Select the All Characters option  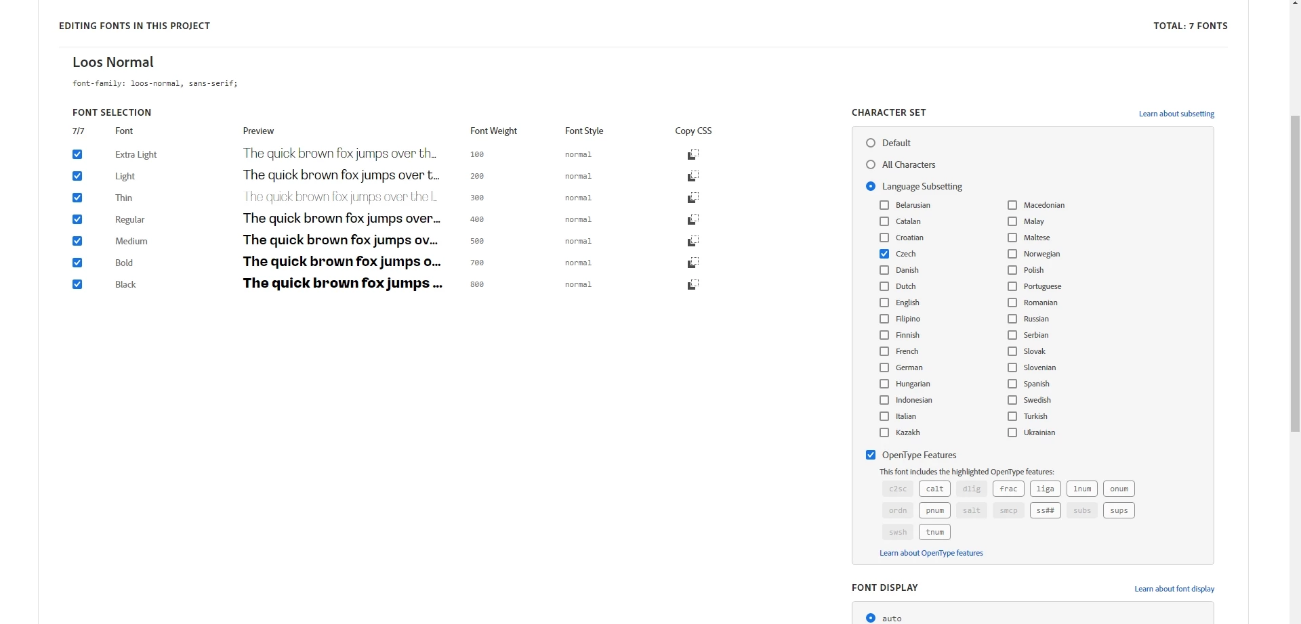point(871,164)
